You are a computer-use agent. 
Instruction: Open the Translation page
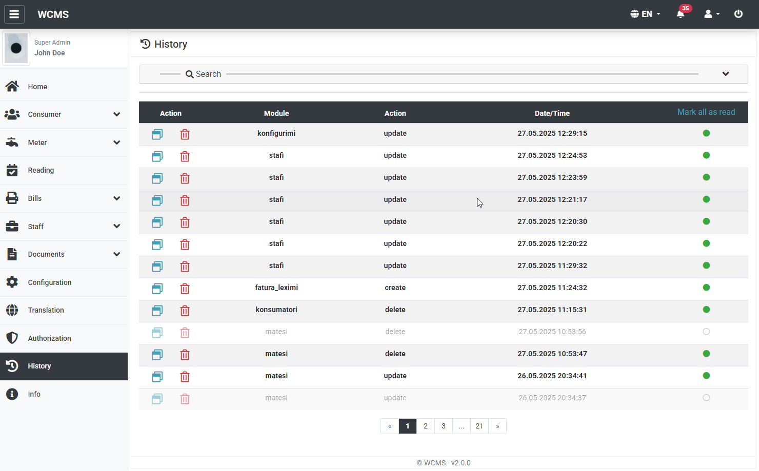coord(64,310)
